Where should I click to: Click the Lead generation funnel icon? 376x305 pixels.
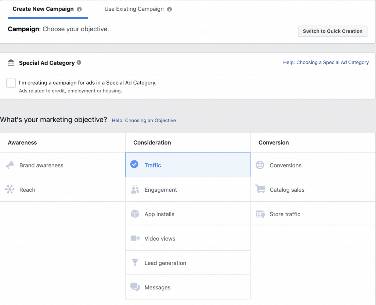click(x=135, y=263)
